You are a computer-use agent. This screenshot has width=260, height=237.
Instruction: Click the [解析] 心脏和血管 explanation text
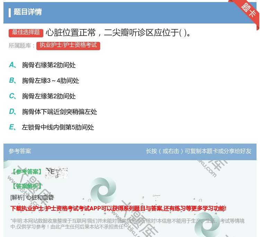click(32, 197)
